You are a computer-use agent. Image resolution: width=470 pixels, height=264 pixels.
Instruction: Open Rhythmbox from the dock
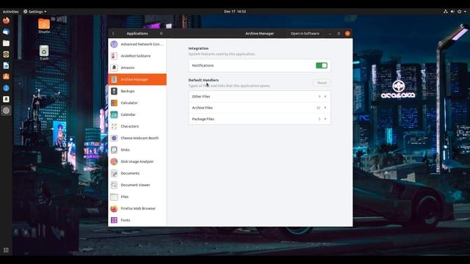6,54
